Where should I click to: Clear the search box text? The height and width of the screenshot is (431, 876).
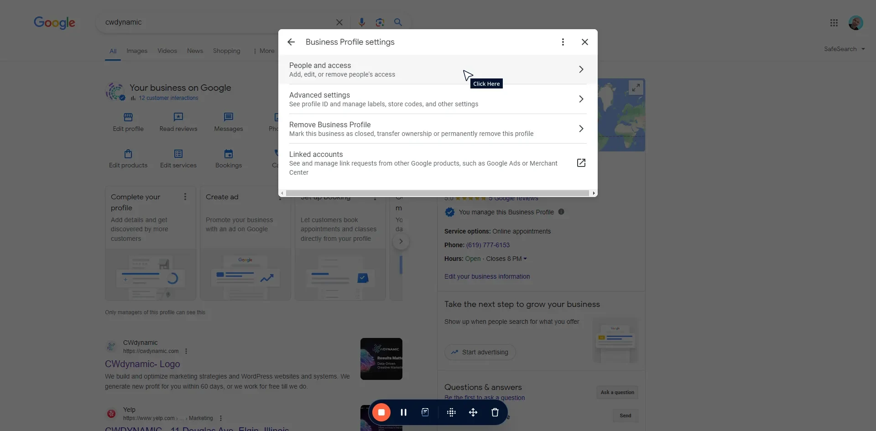[339, 22]
